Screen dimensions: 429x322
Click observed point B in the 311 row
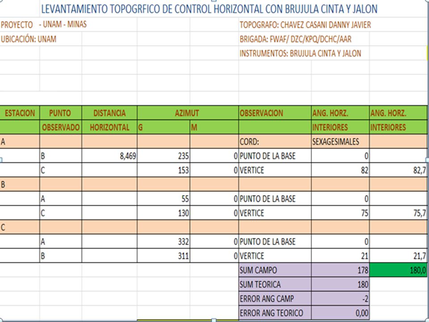[60, 255]
